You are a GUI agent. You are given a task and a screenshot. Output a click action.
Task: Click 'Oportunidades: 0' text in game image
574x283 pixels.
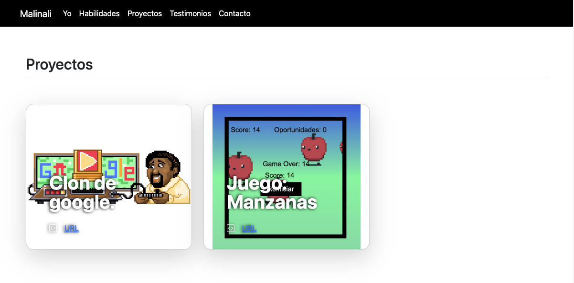(x=300, y=130)
